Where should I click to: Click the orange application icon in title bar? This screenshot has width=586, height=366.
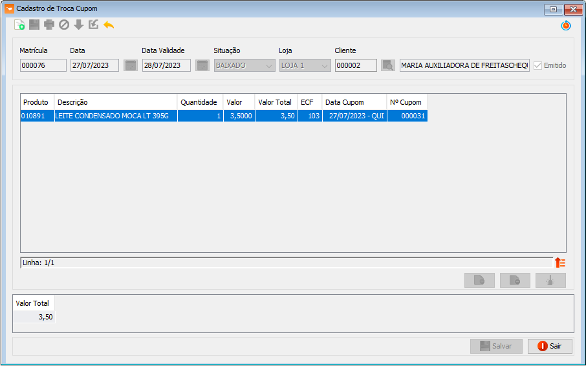9,8
